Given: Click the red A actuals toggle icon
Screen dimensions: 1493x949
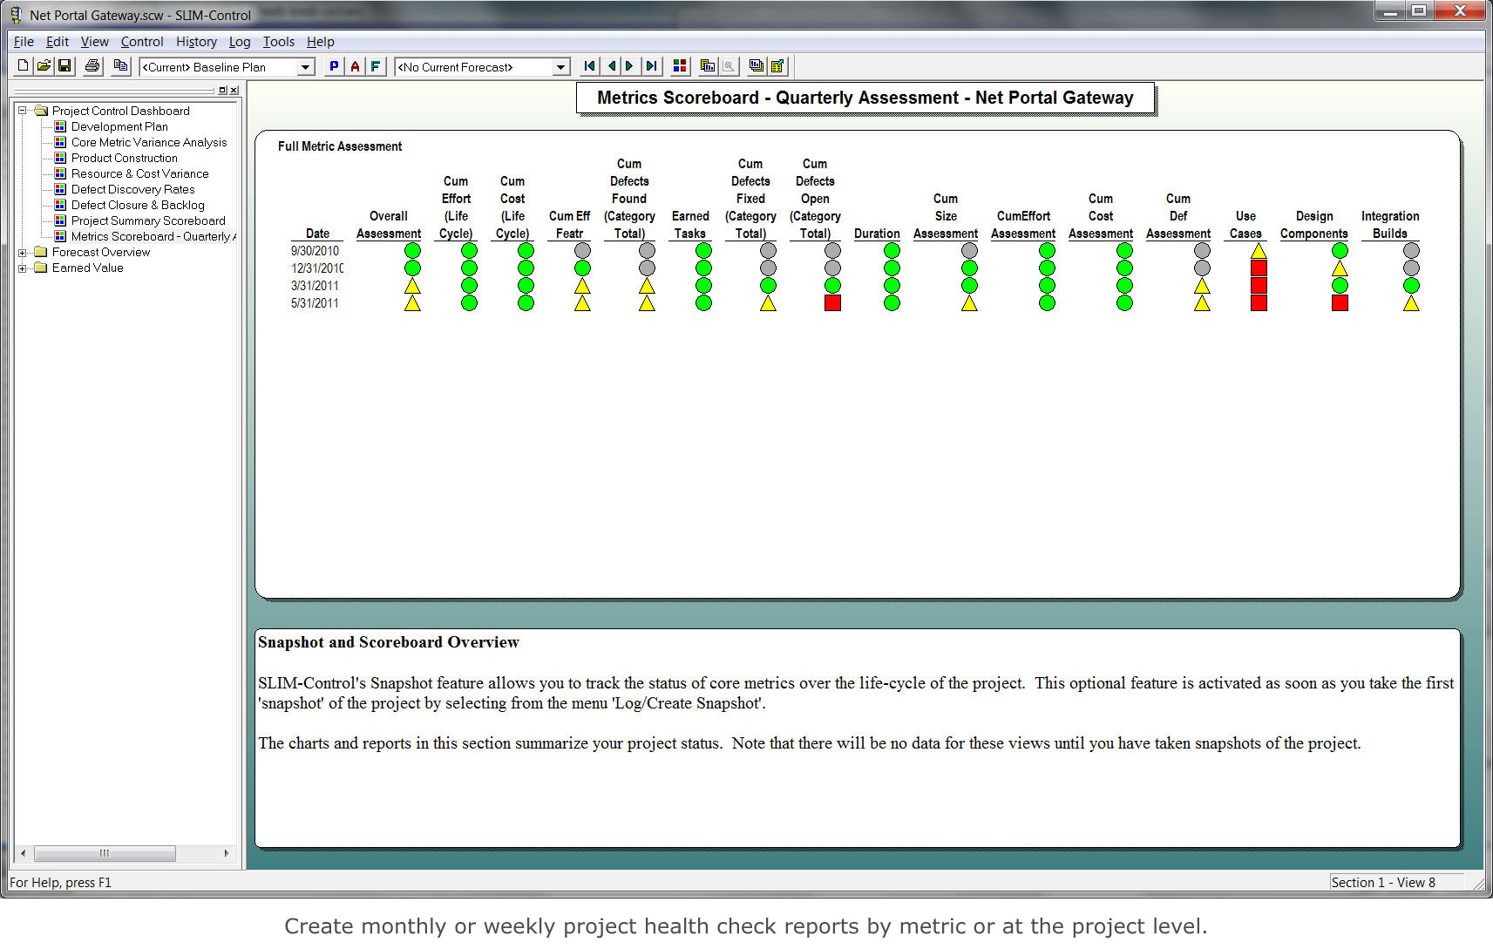Looking at the screenshot, I should pos(355,65).
